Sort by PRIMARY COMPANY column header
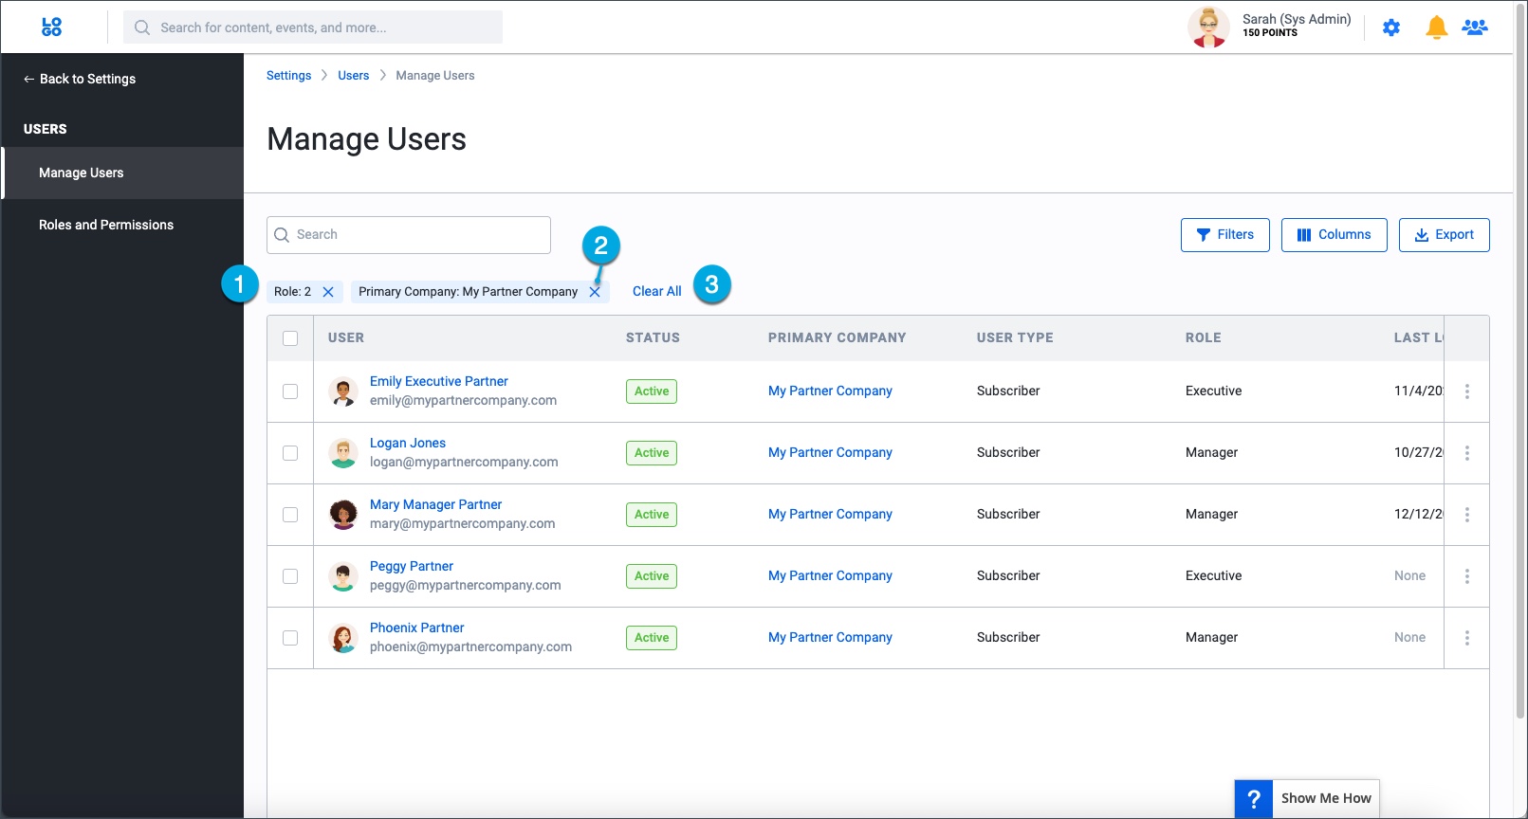This screenshot has height=819, width=1528. coord(837,337)
